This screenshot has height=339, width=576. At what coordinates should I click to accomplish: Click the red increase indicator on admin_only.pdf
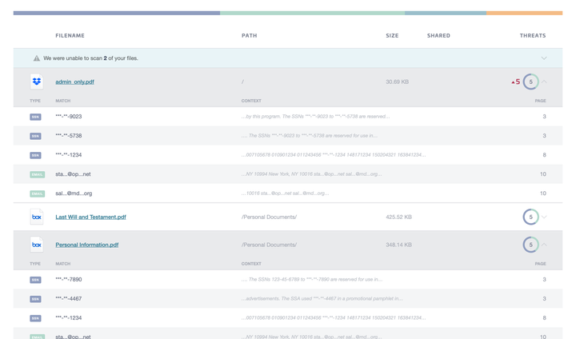pyautogui.click(x=515, y=82)
